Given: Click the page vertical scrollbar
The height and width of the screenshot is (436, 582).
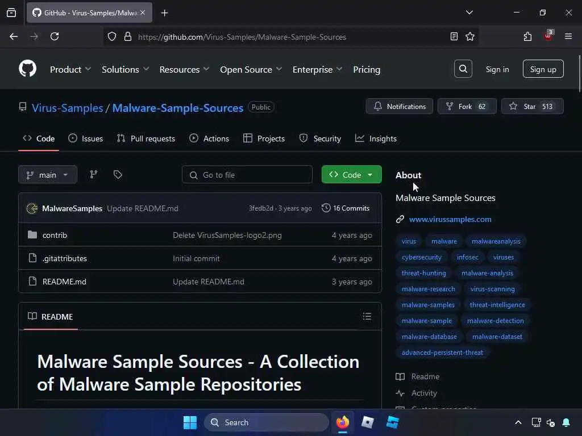Looking at the screenshot, I should click(x=579, y=73).
